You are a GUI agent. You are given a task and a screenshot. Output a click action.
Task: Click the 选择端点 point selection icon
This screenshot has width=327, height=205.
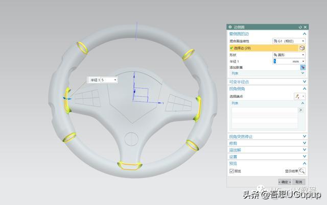(x=297, y=96)
